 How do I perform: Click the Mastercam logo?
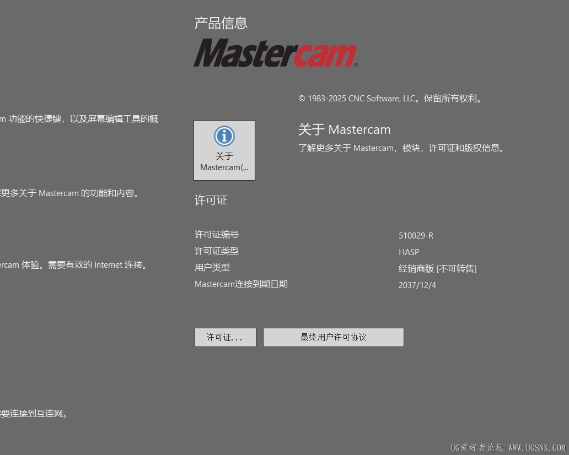(x=276, y=53)
